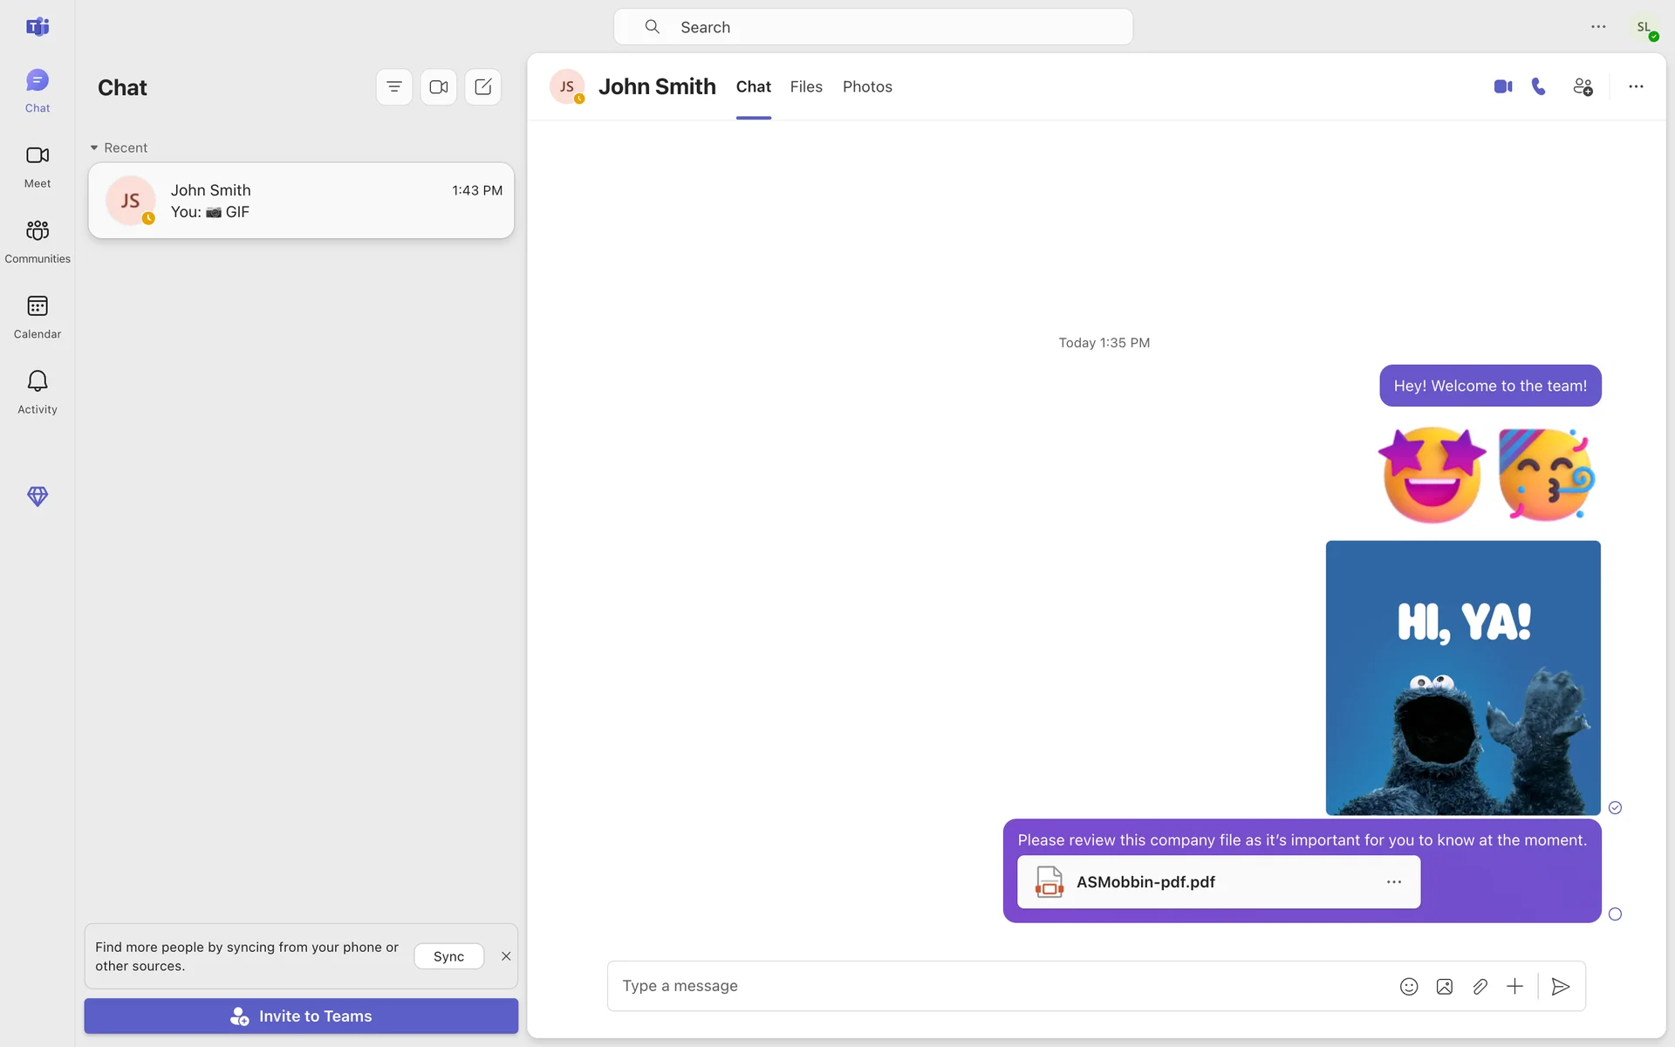Click the Meet now camera icon in Chat header

point(439,86)
